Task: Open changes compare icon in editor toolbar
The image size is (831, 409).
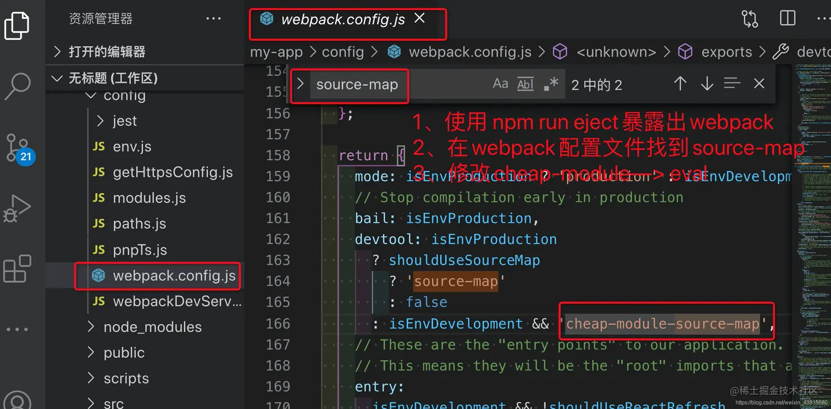Action: click(x=750, y=19)
